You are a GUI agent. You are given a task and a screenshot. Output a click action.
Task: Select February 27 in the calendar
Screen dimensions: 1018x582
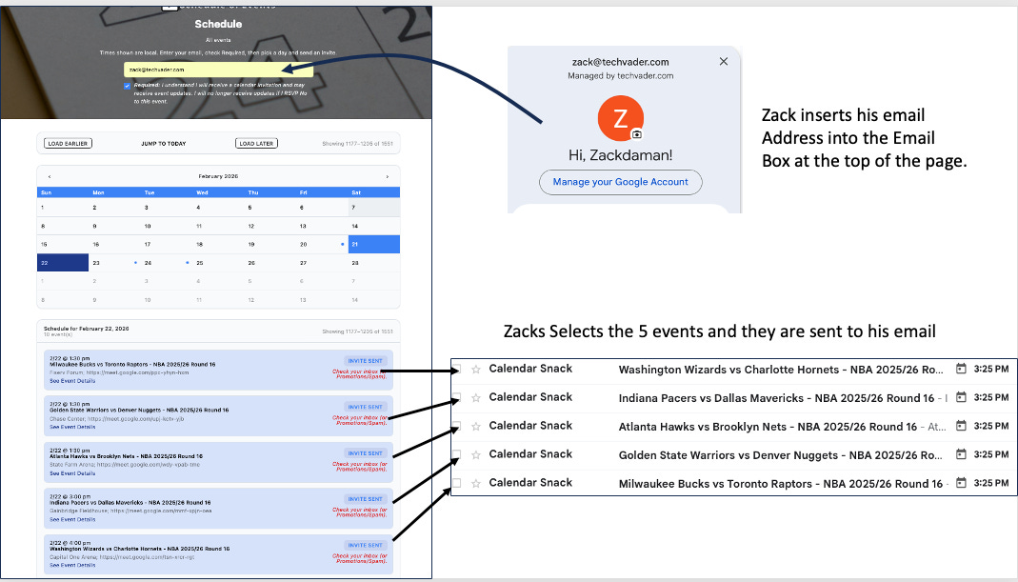[x=322, y=262]
